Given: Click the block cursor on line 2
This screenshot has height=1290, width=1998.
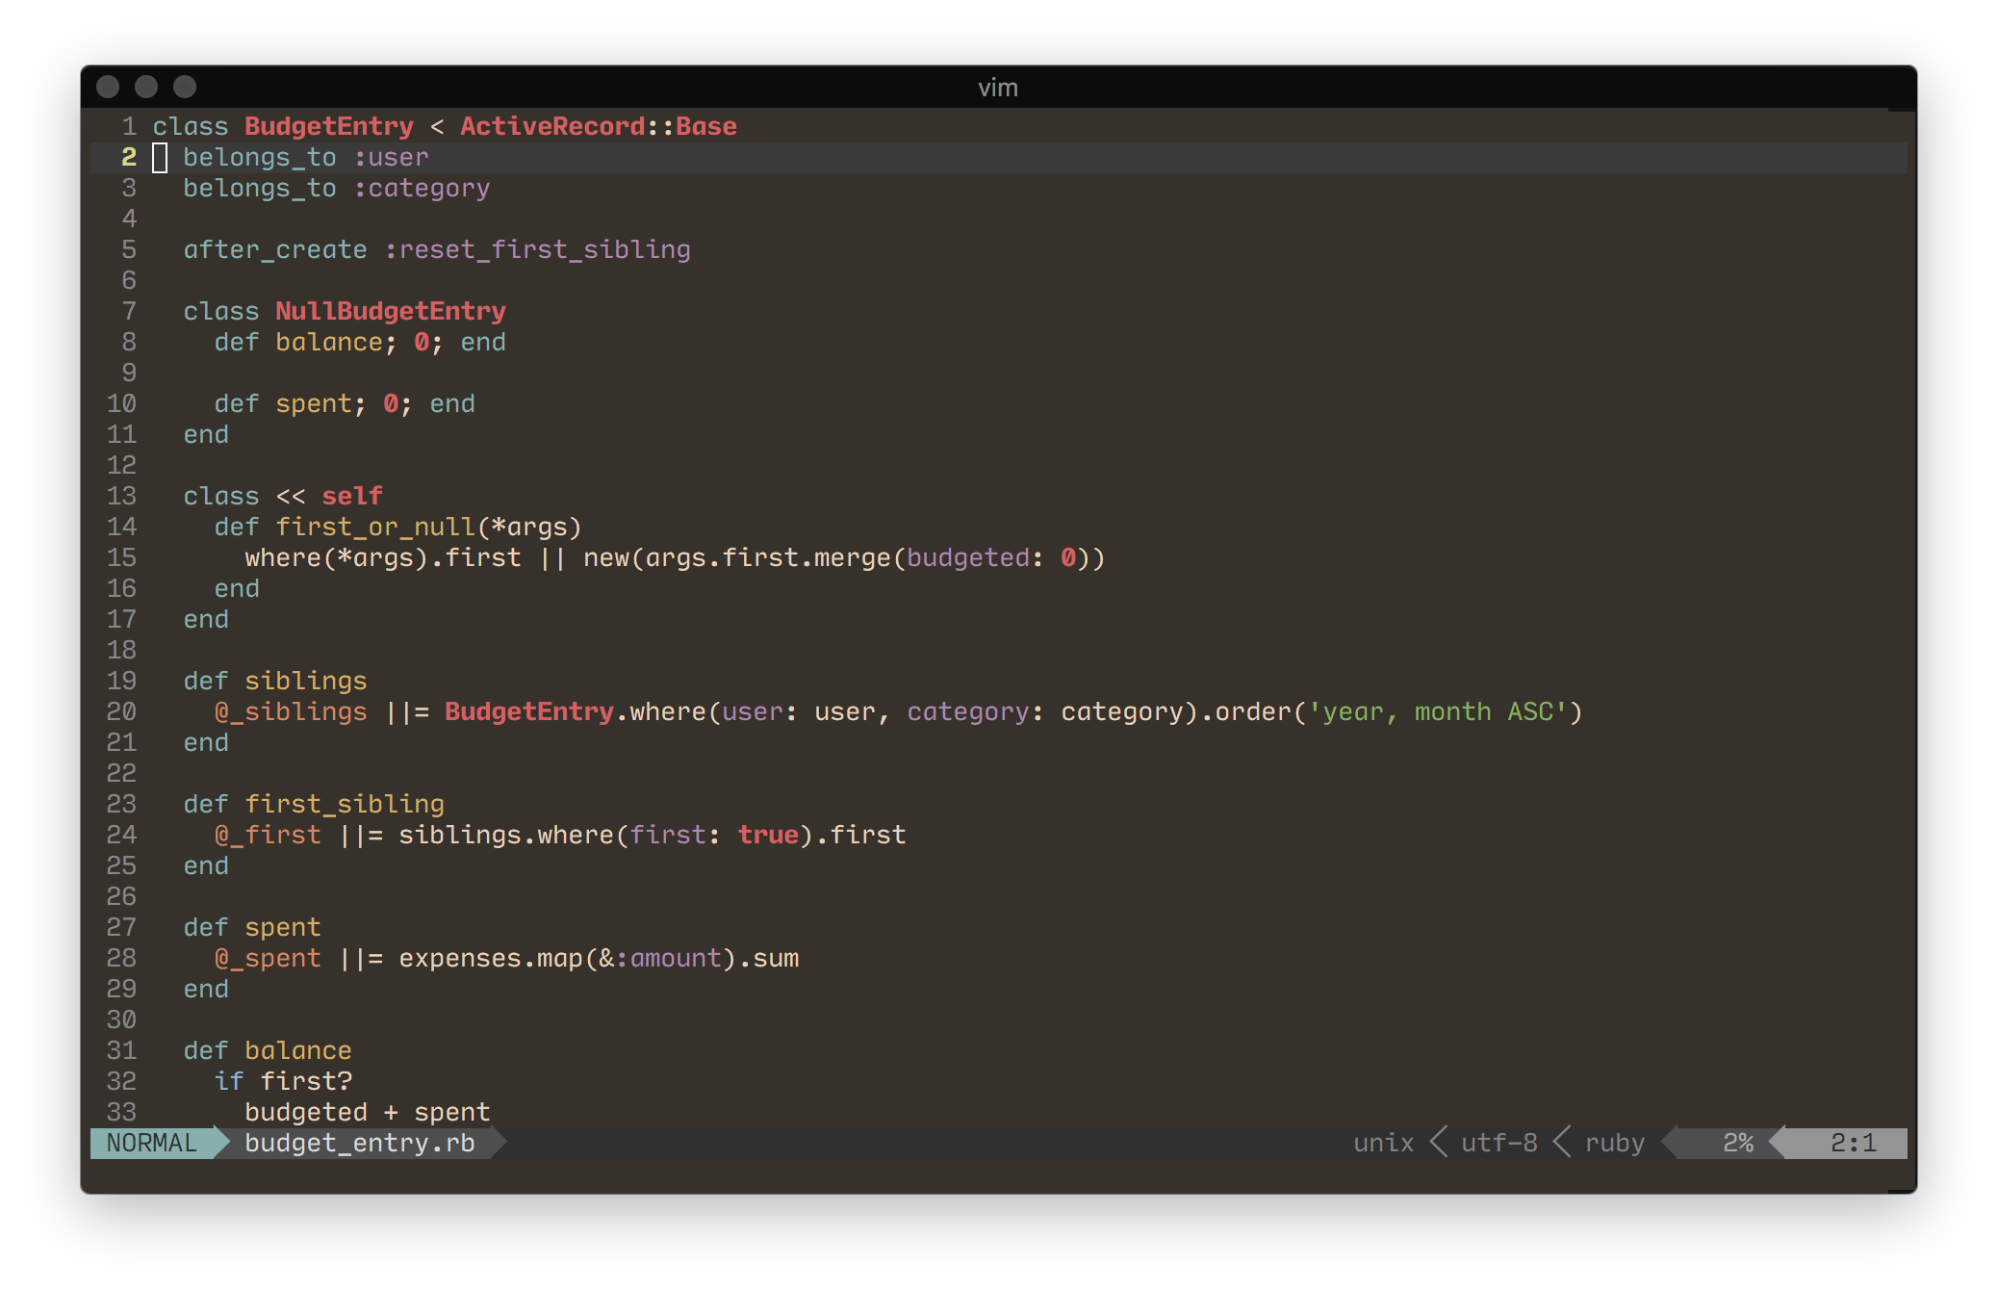Looking at the screenshot, I should click(x=160, y=157).
